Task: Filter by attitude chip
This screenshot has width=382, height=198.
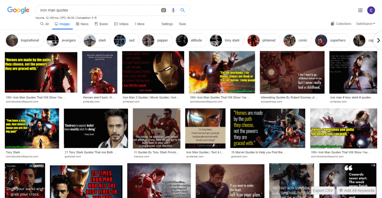Action: point(191,40)
